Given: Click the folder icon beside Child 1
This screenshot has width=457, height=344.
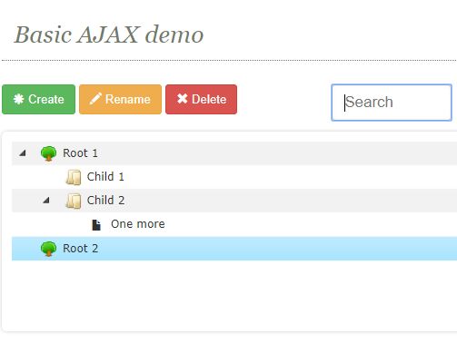Looking at the screenshot, I should click(x=74, y=177).
